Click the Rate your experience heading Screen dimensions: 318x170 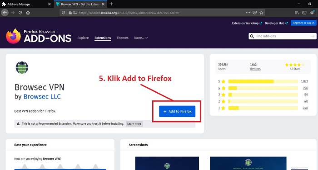tap(30, 145)
